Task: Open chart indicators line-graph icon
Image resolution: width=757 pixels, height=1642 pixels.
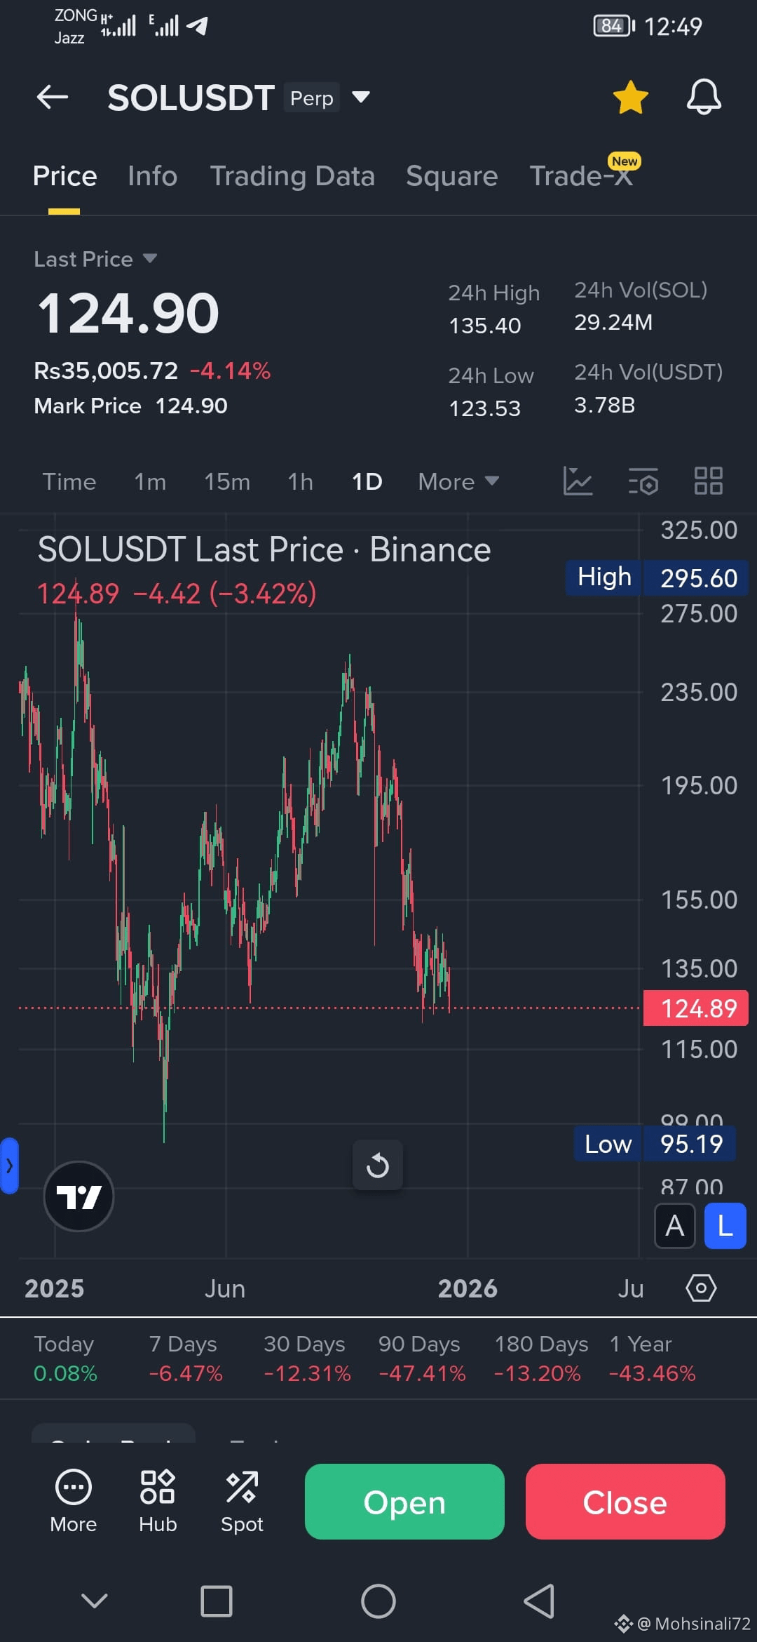Action: (578, 481)
